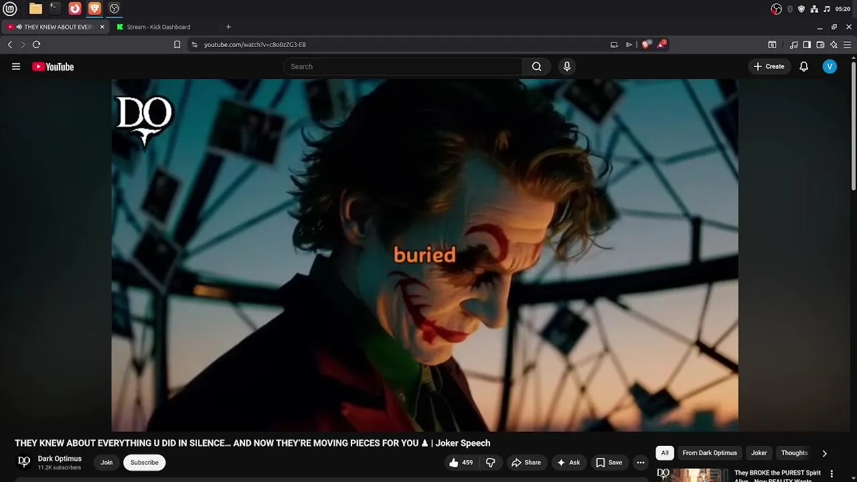Open Brave Rewards icon
The width and height of the screenshot is (857, 482).
pos(661,44)
